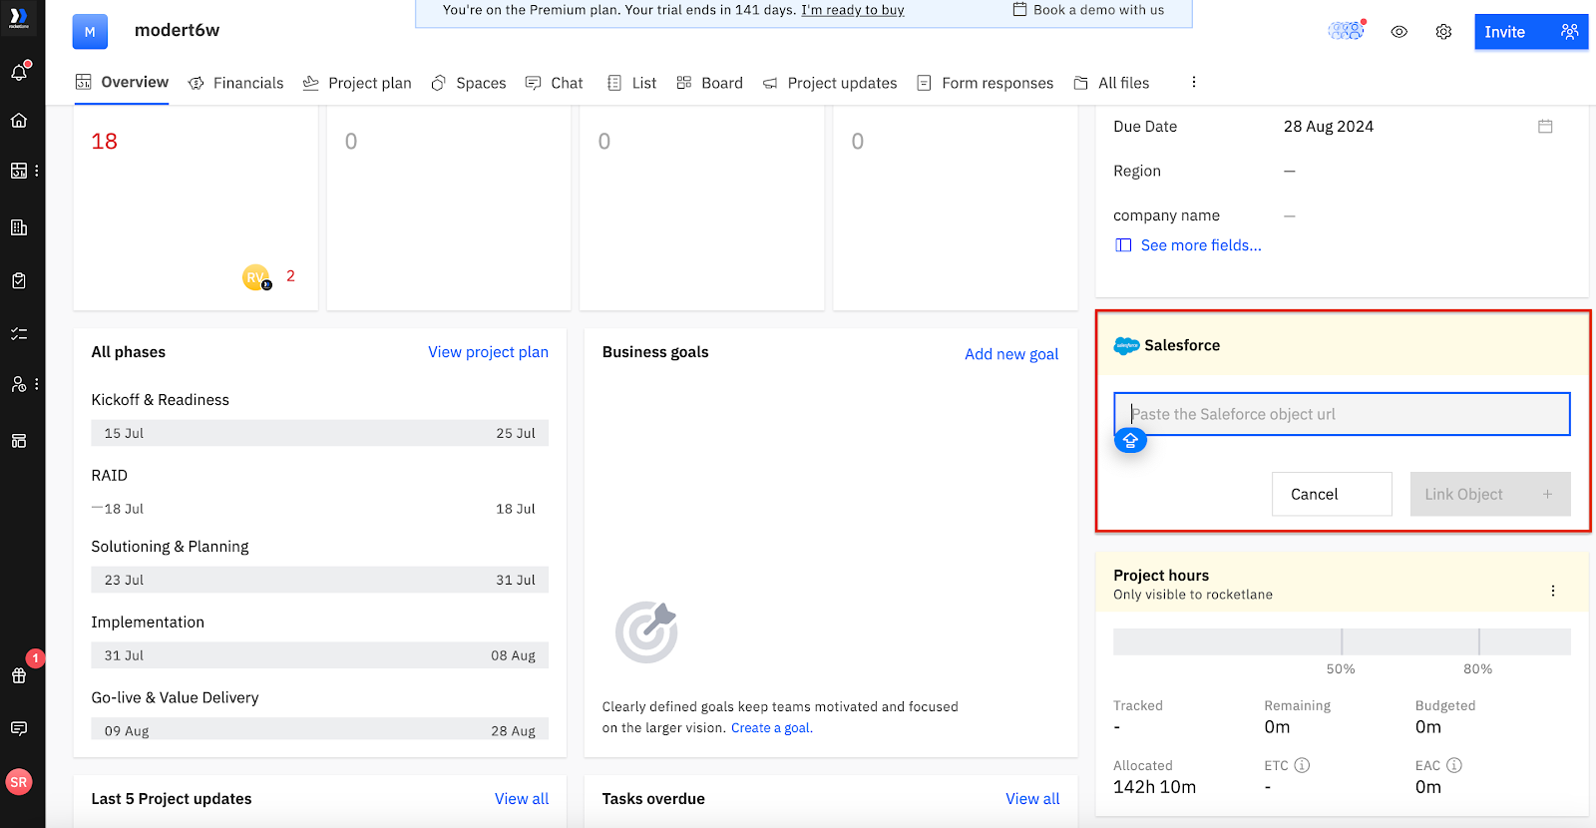Click the Link Object button
1596x828 pixels.
1490,494
